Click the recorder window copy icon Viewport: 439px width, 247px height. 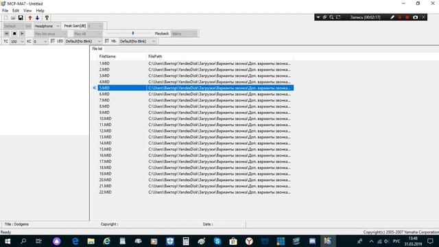coord(324,17)
